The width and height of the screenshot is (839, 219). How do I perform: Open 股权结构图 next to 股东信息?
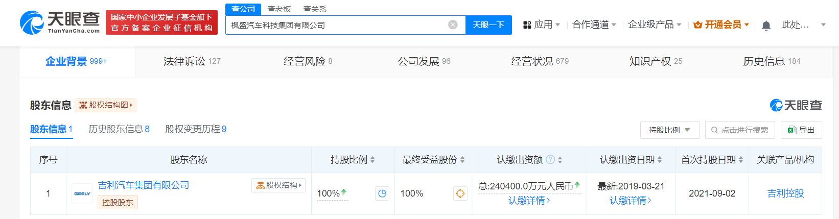click(106, 105)
